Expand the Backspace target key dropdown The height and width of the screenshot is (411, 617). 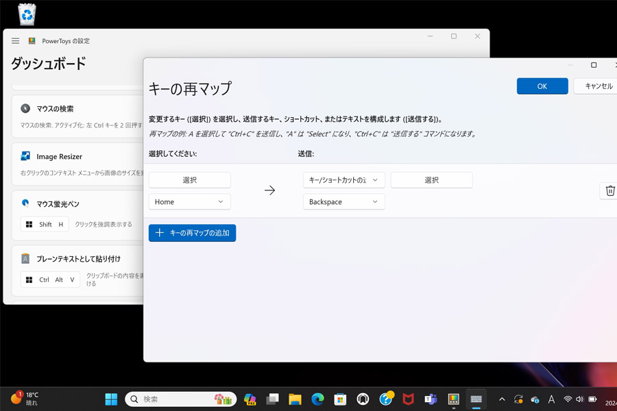click(344, 202)
